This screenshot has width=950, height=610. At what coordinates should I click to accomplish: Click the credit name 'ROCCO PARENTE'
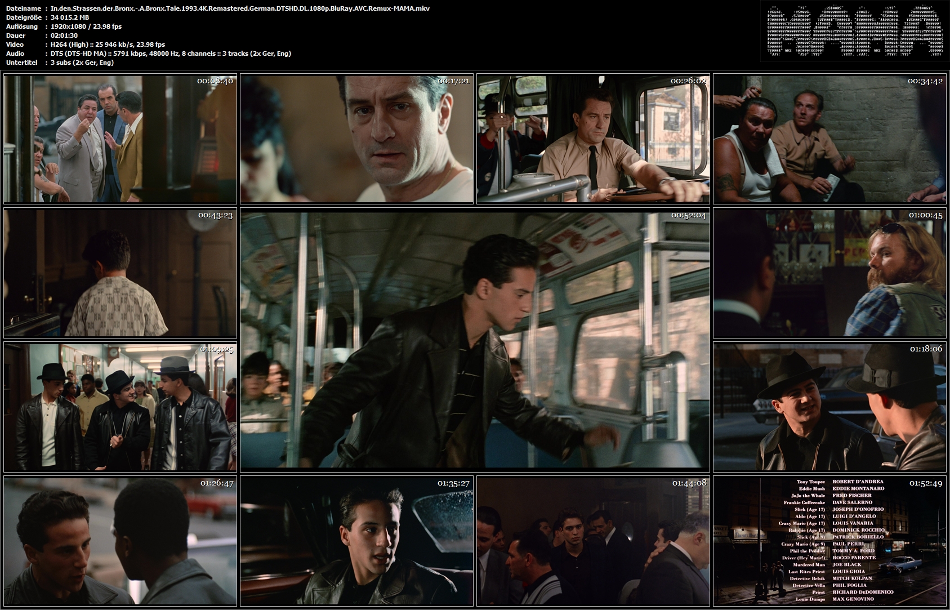[x=854, y=558]
